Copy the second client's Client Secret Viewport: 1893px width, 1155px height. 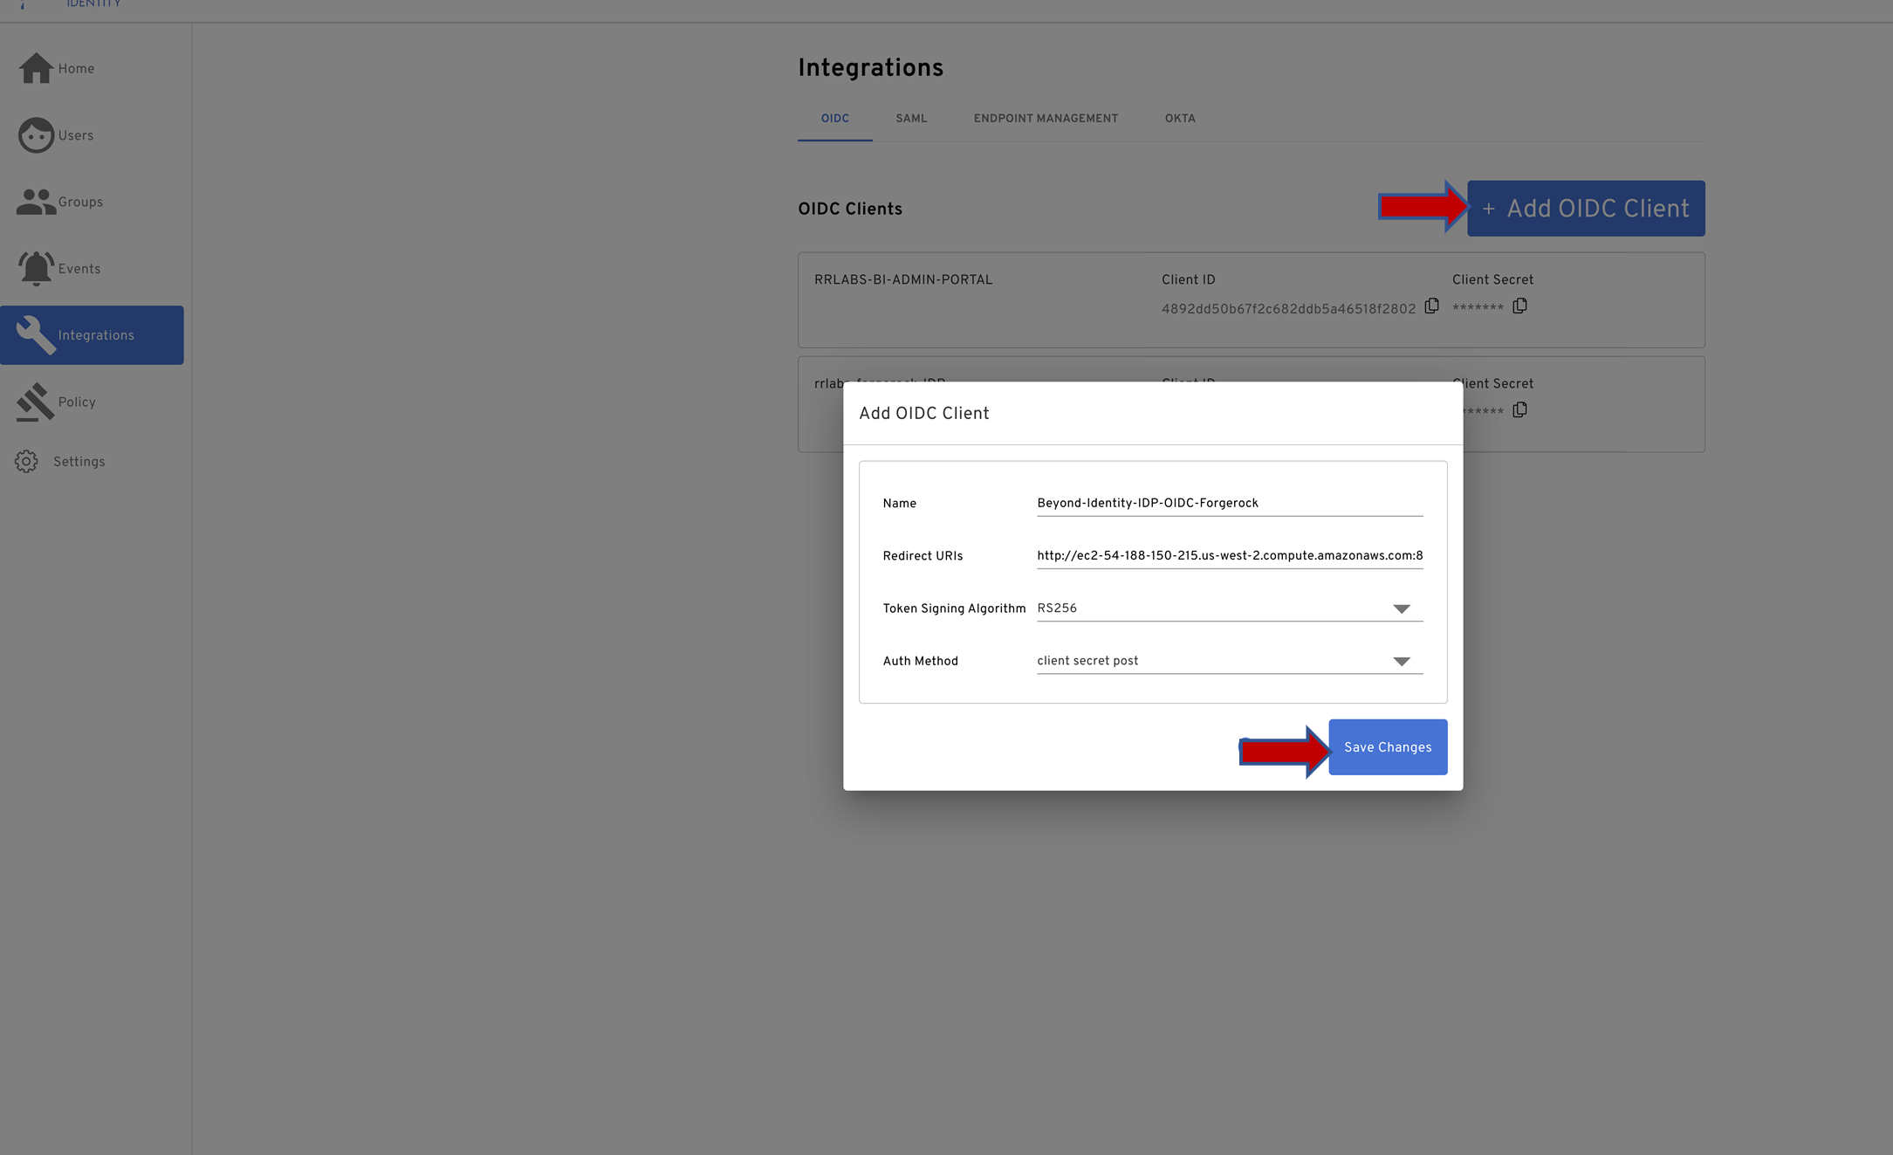pyautogui.click(x=1519, y=410)
